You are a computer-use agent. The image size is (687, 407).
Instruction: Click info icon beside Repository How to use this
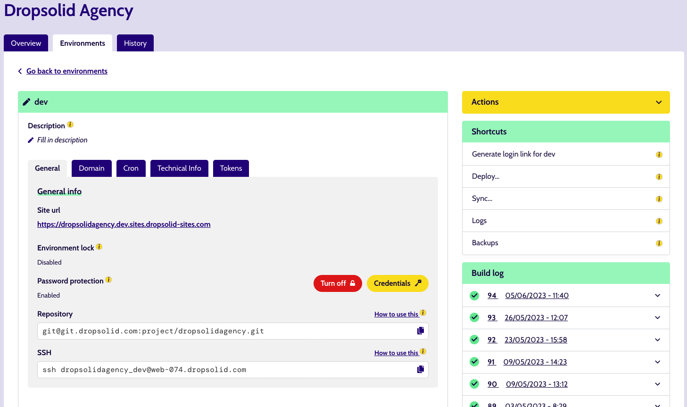coord(423,313)
